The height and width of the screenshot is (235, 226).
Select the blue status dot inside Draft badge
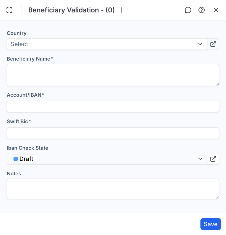[16, 159]
